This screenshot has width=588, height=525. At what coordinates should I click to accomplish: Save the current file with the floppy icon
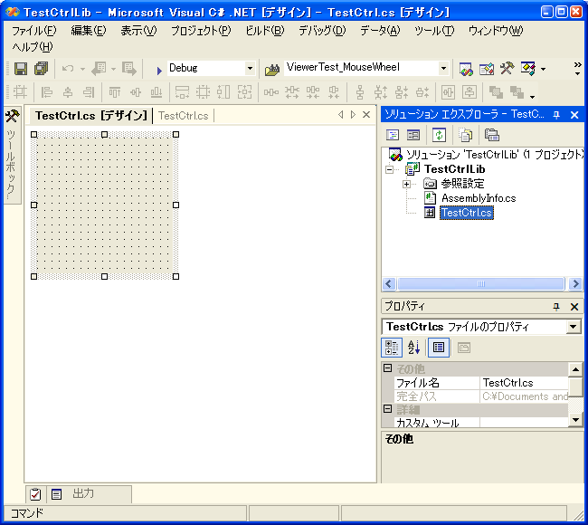(20, 69)
